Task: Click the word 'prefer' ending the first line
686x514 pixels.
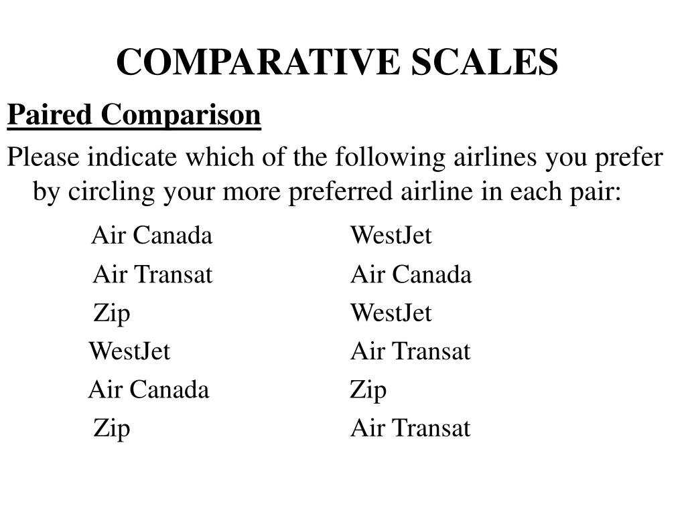Action: (629, 158)
